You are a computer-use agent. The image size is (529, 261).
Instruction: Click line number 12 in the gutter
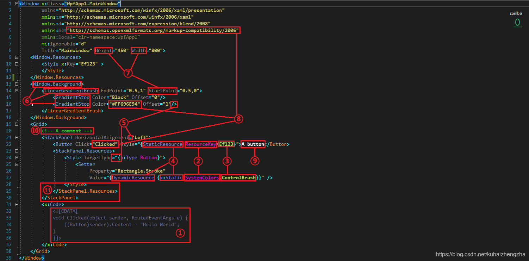tap(9, 77)
